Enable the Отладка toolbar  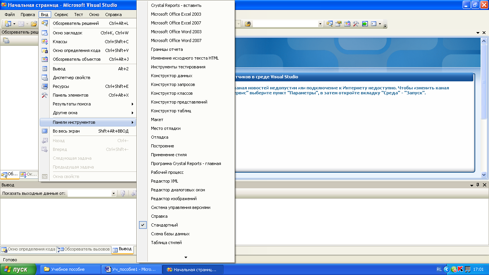pyautogui.click(x=186, y=137)
